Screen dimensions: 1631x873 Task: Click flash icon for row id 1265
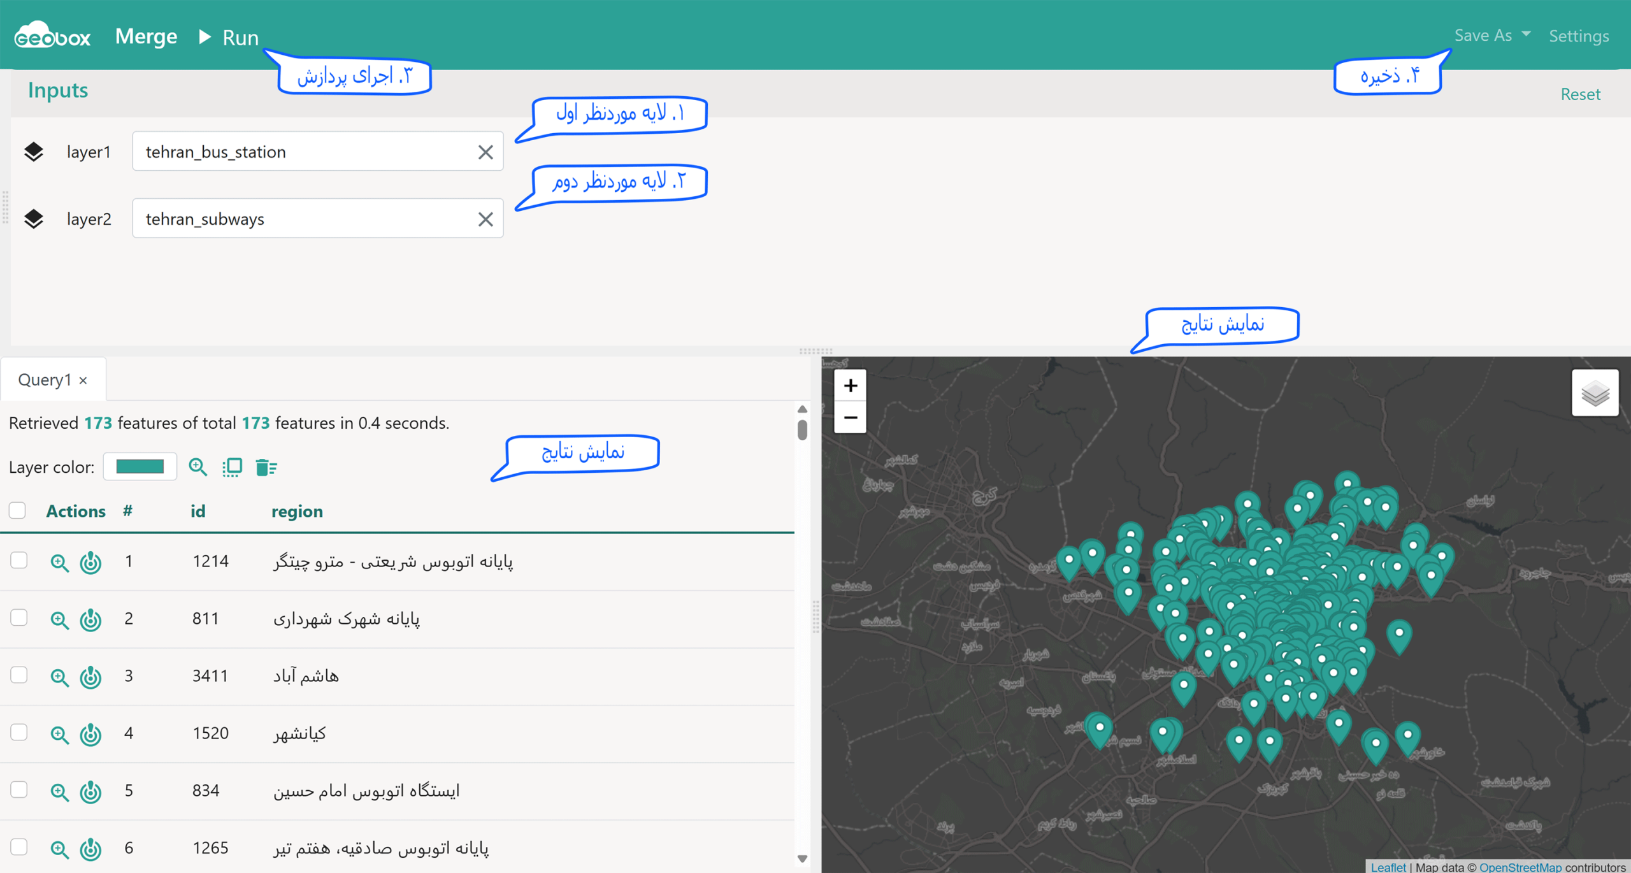[x=90, y=849]
